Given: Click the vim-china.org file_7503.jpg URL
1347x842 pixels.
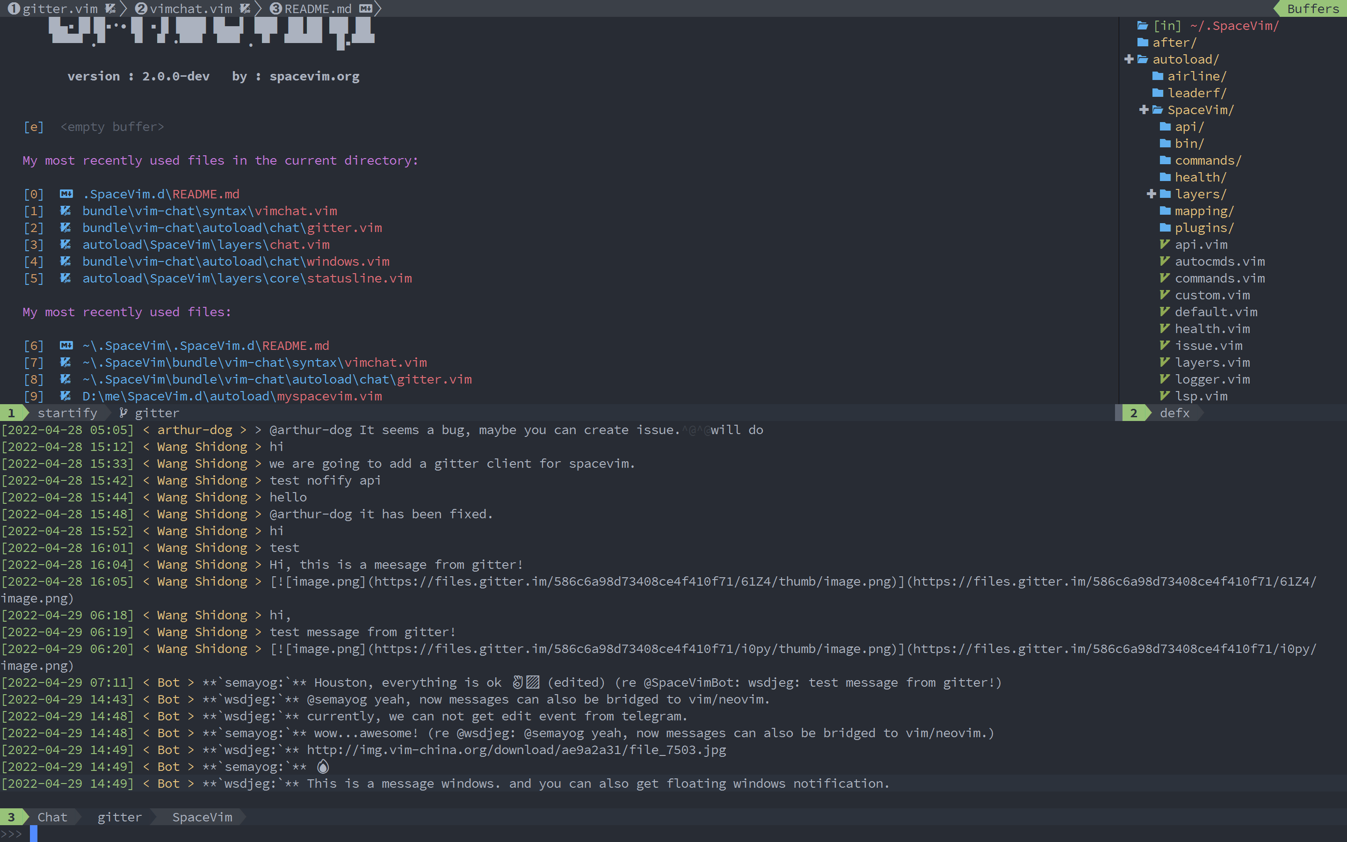Looking at the screenshot, I should pos(516,750).
